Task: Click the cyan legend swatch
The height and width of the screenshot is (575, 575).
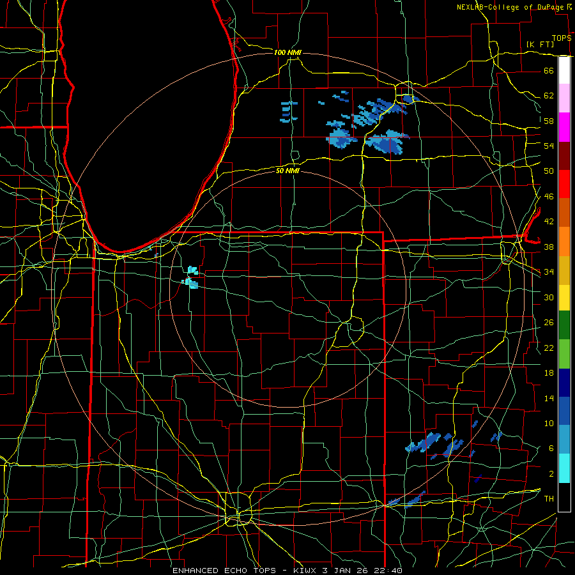Action: tap(564, 468)
